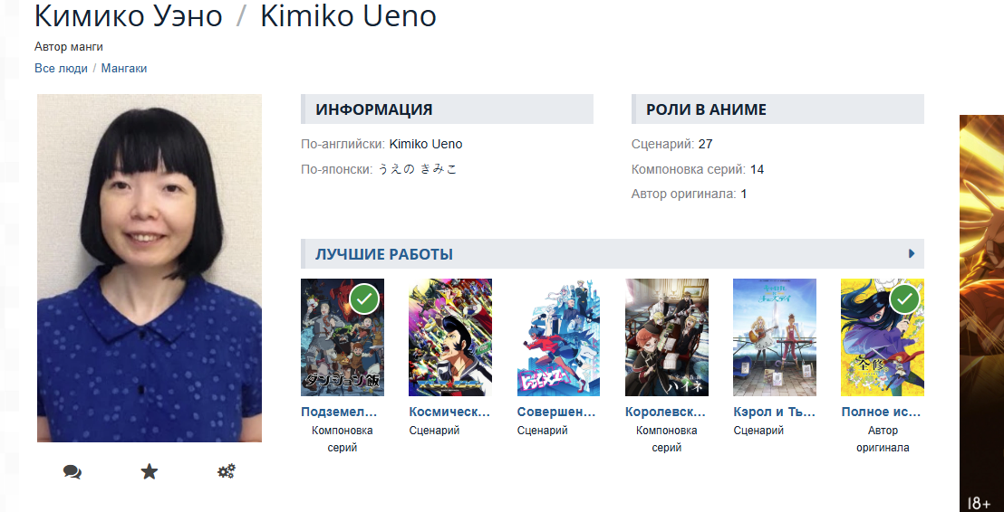Open the Мангаки breadcrumb link
This screenshot has width=1004, height=512.
pyautogui.click(x=124, y=69)
